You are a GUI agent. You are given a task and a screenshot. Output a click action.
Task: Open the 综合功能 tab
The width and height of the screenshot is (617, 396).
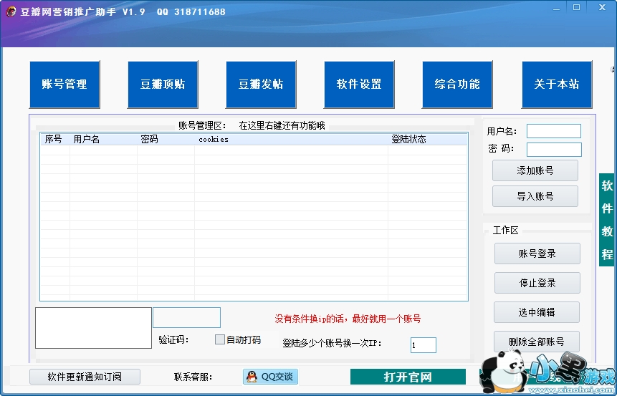coord(457,84)
